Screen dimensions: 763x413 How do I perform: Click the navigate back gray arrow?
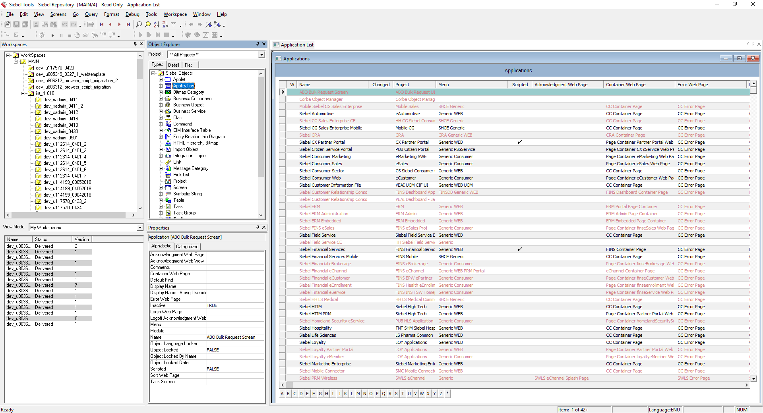[x=191, y=25]
